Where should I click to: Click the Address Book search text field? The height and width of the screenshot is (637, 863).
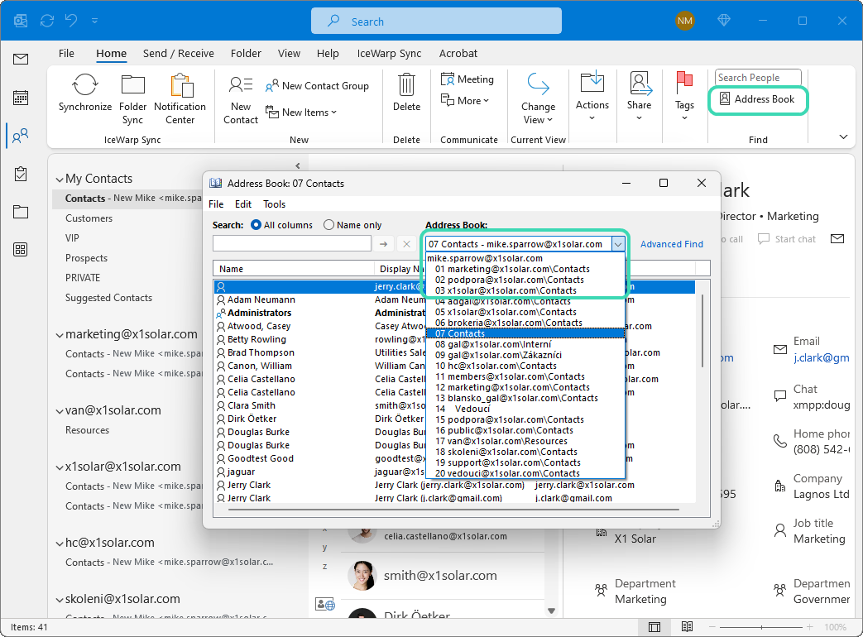click(291, 244)
